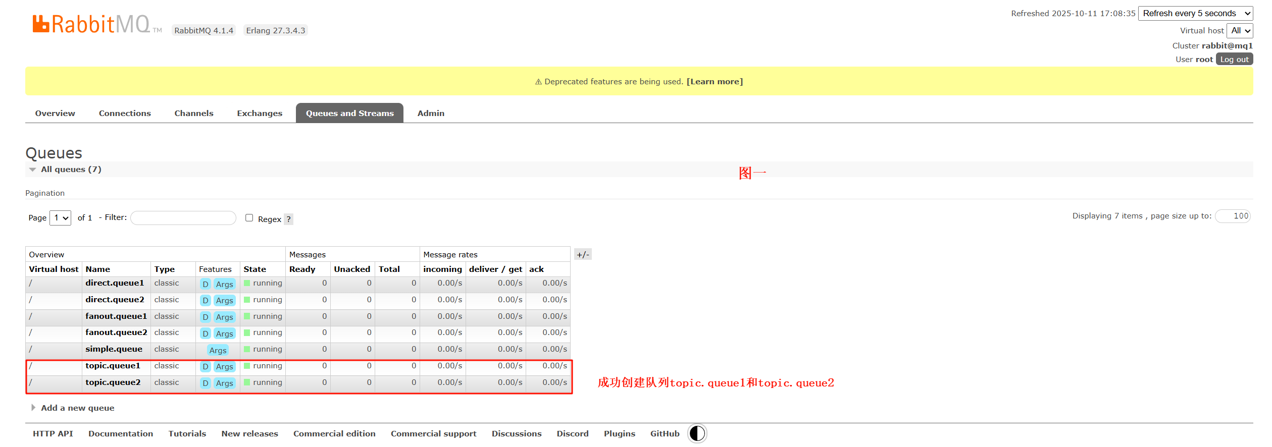Sort by the Total column header

pyautogui.click(x=389, y=269)
